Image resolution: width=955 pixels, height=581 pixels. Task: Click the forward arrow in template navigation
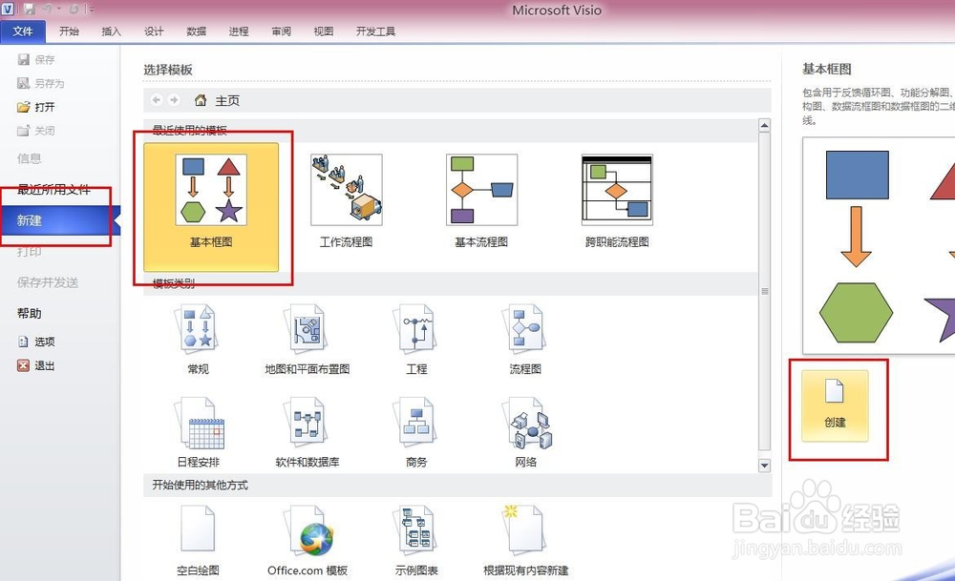(174, 100)
